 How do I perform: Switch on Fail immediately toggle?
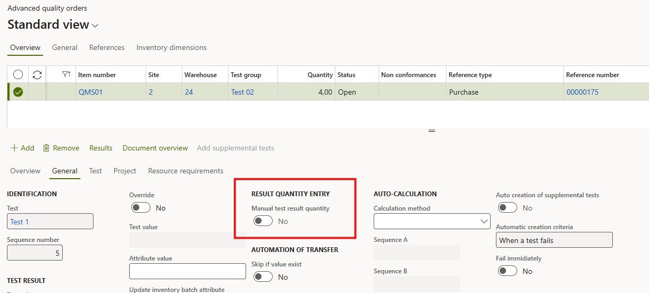click(508, 271)
